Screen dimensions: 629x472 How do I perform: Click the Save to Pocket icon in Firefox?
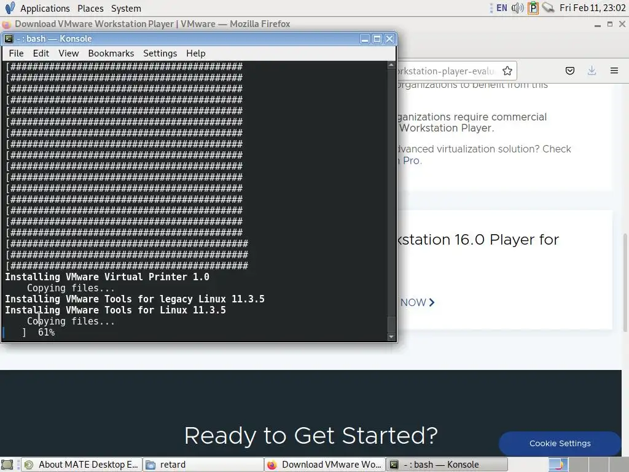(570, 71)
